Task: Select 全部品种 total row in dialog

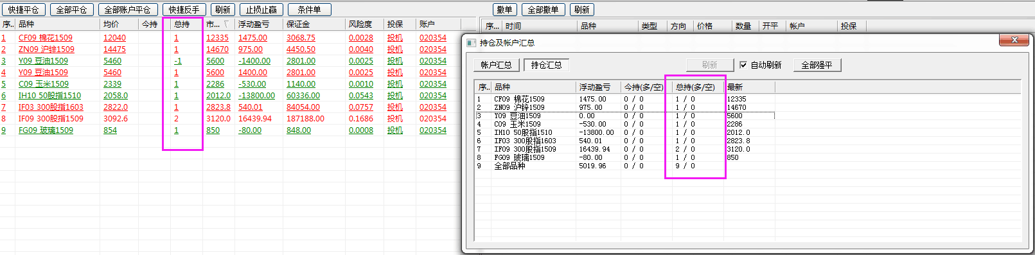Action: [x=624, y=166]
